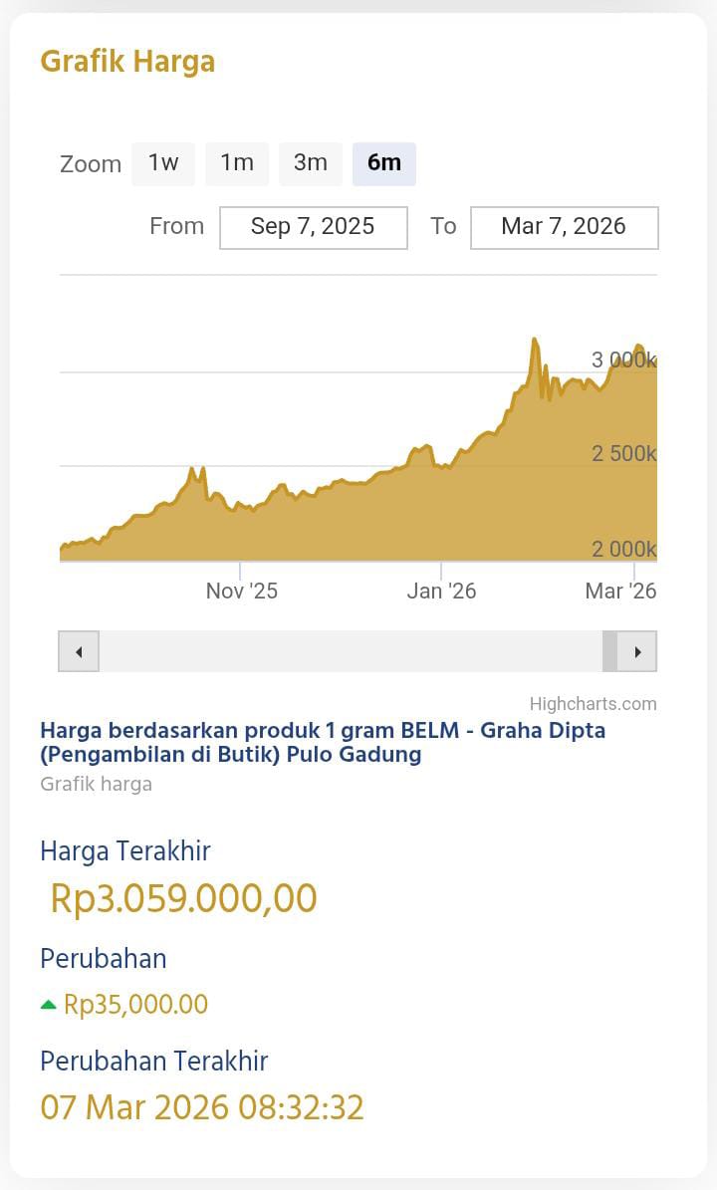This screenshot has width=717, height=1190.
Task: Click the empty scrollbar track area
Action: click(349, 652)
